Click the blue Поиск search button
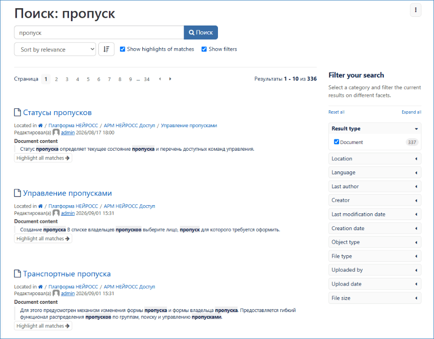This screenshot has width=434, height=339. 201,33
